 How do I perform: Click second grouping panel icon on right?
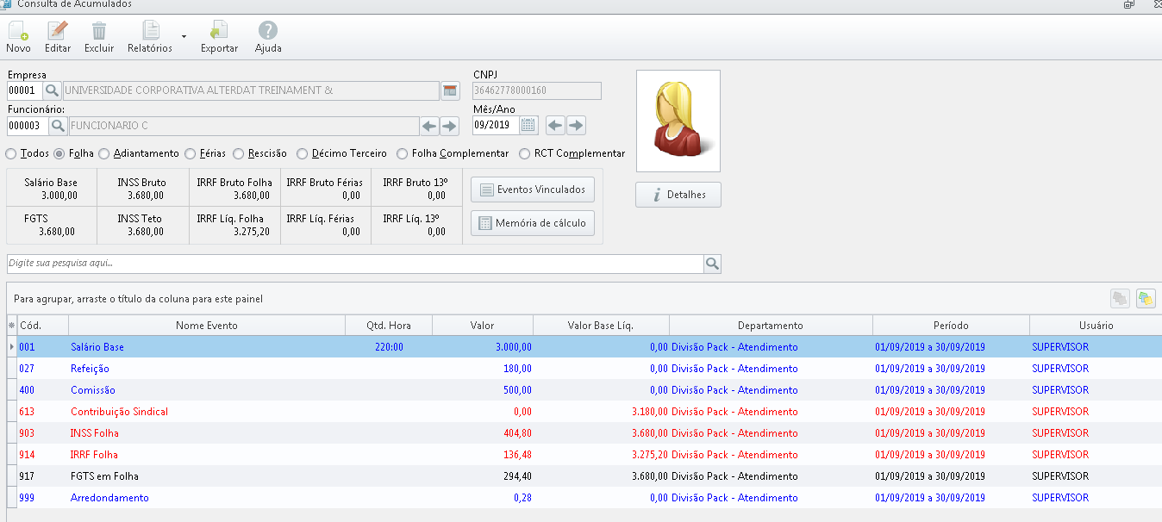(1146, 298)
